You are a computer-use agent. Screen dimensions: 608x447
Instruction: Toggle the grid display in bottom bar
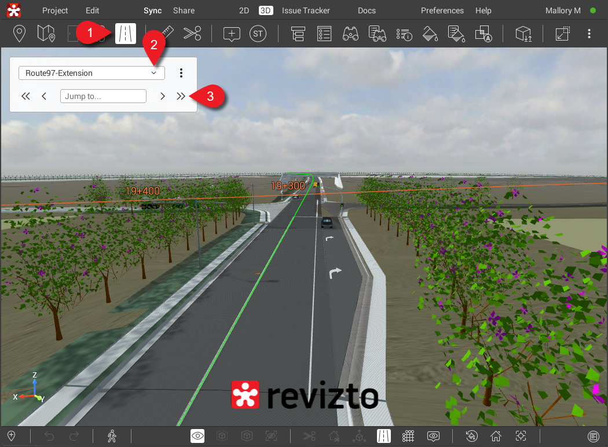pos(408,436)
